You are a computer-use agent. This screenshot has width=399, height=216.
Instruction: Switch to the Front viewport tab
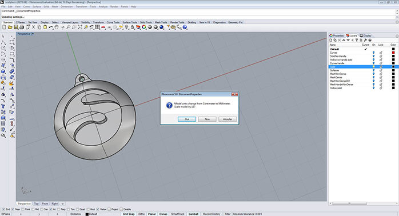45,204
